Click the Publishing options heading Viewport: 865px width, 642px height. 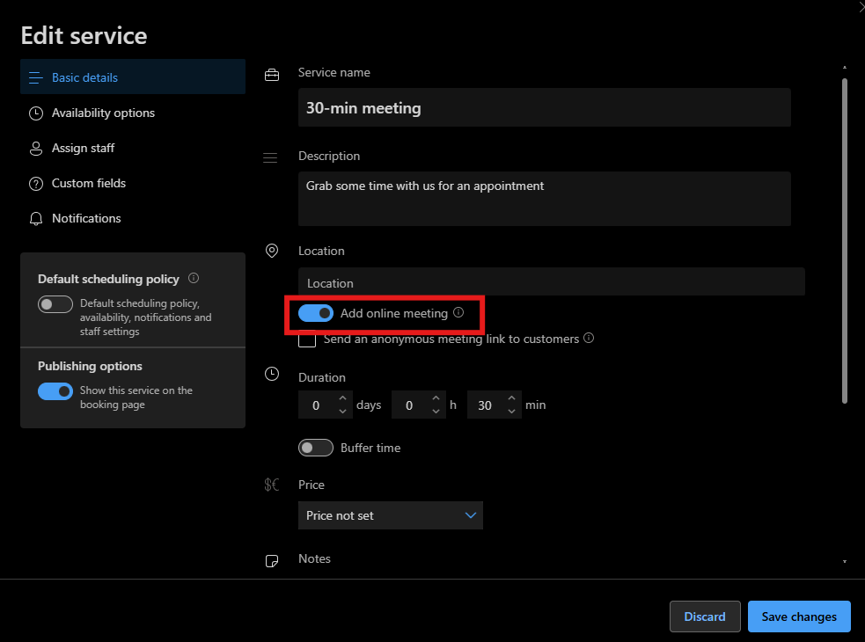tap(90, 366)
